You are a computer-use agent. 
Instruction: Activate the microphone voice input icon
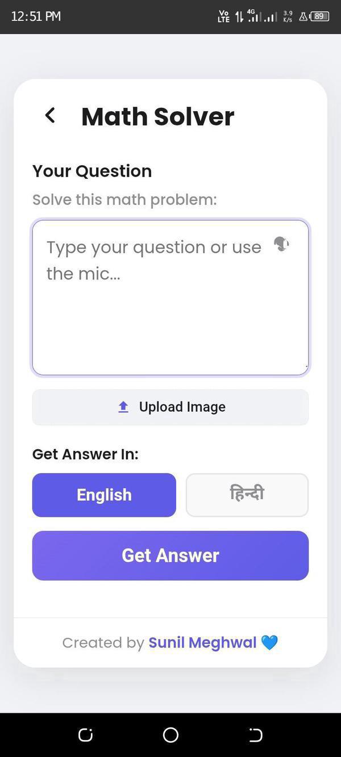point(281,244)
